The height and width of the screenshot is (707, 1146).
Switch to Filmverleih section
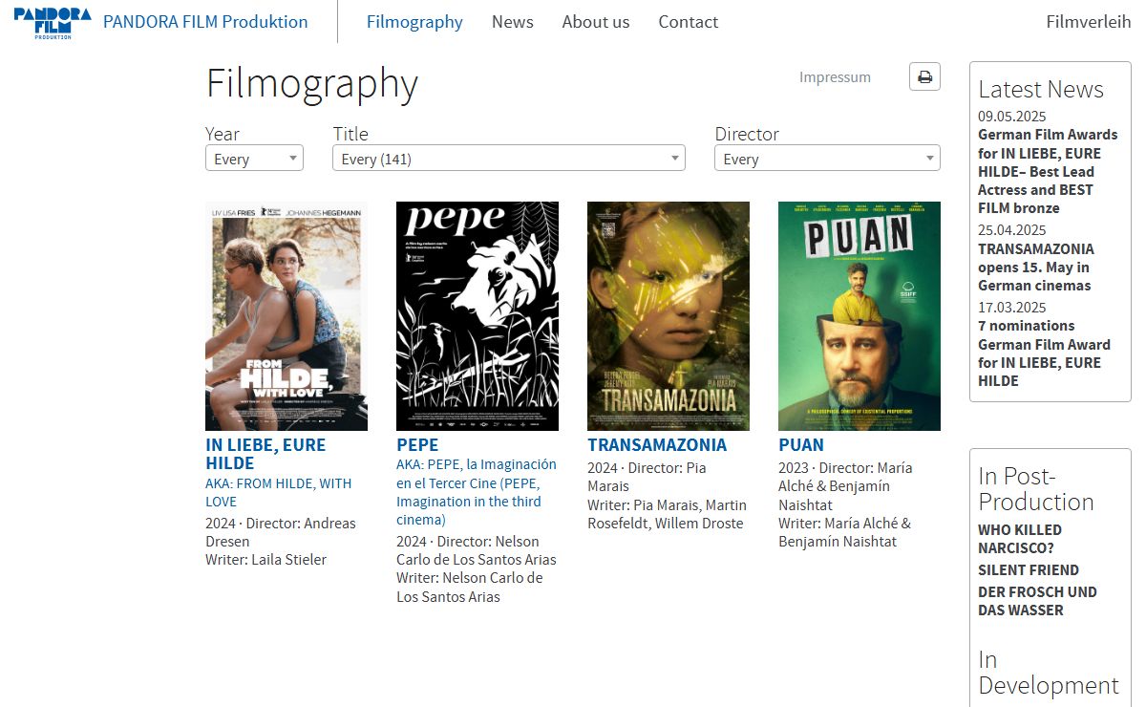(1089, 22)
